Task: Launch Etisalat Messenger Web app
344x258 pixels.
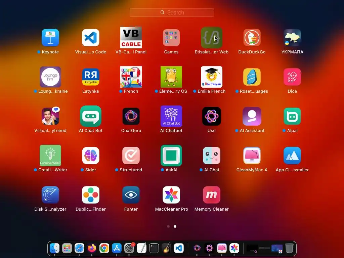Action: coord(212,38)
